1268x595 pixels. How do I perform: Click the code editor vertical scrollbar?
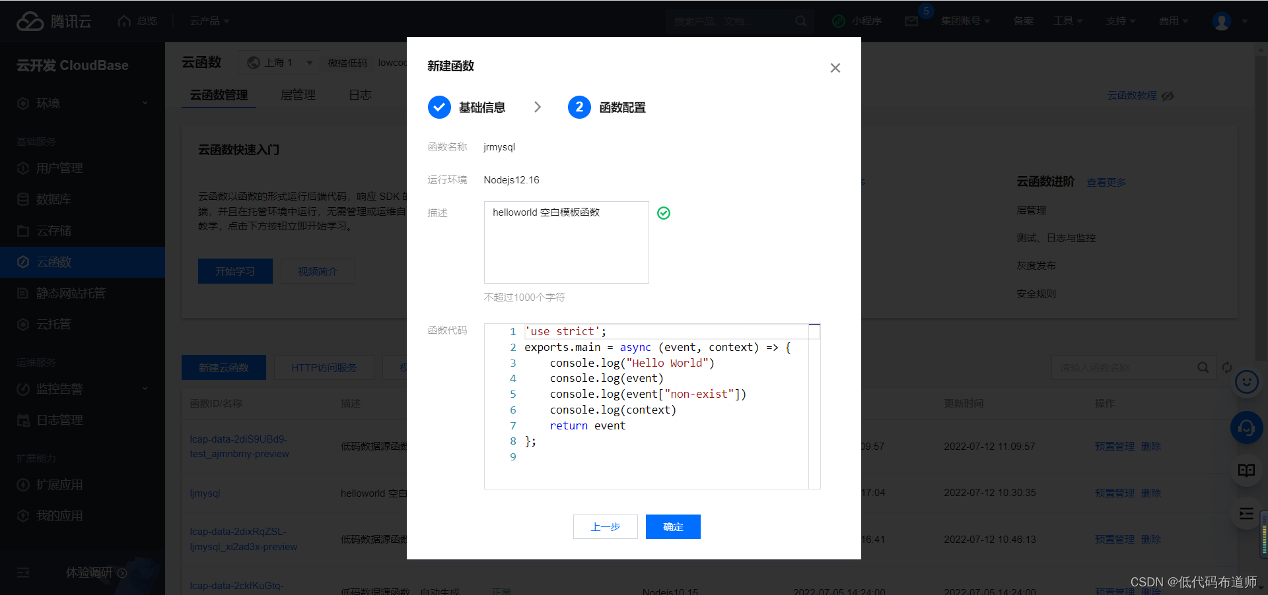(x=814, y=406)
